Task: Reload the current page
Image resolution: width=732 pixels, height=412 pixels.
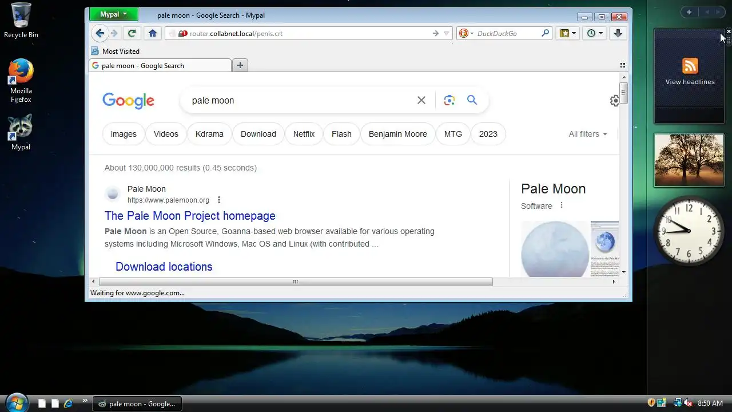Action: point(132,33)
